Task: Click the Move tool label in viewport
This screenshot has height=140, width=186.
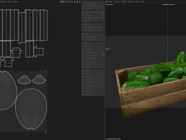Action: 108,49
